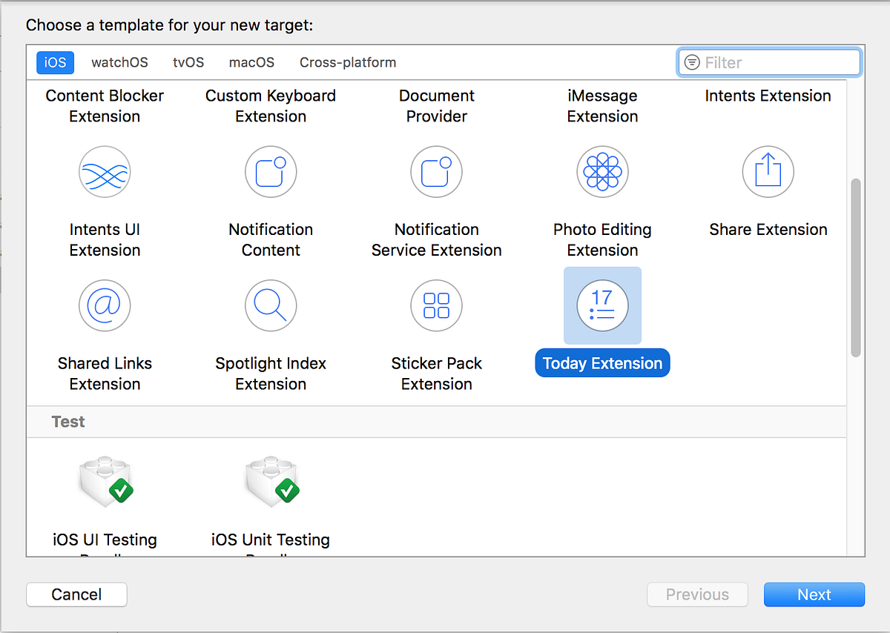Select the iOS UI Testing Bundle icon
Screen dimensions: 890x633
click(105, 482)
